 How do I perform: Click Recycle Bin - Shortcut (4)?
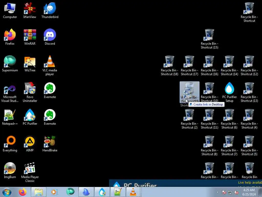click(x=249, y=119)
